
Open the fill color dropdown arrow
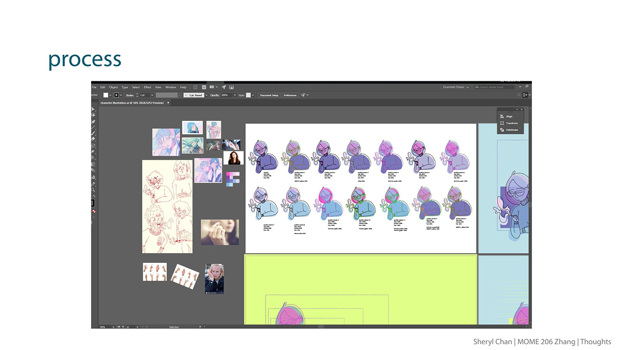pos(110,95)
